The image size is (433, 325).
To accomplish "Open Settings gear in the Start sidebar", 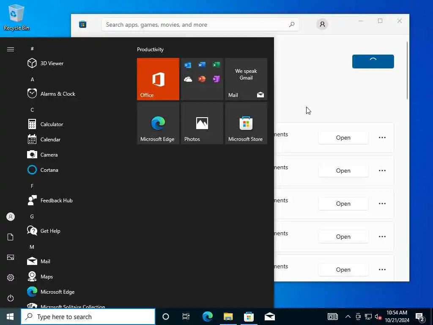I will 11,278.
